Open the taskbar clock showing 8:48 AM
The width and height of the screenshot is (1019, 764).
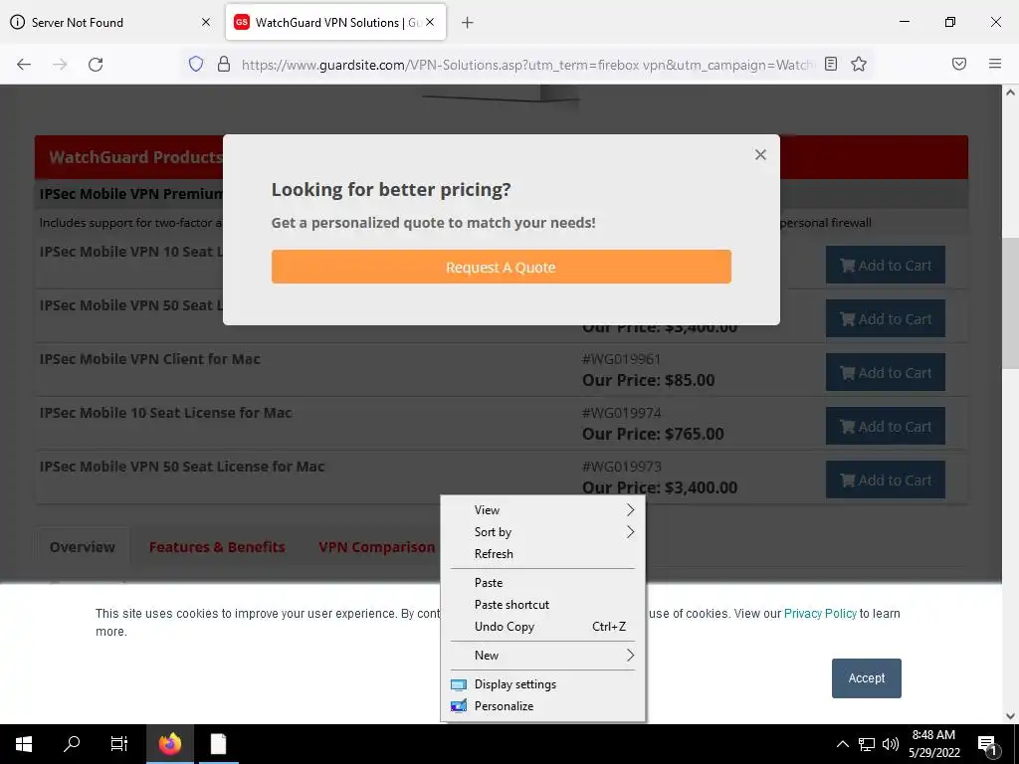(933, 744)
